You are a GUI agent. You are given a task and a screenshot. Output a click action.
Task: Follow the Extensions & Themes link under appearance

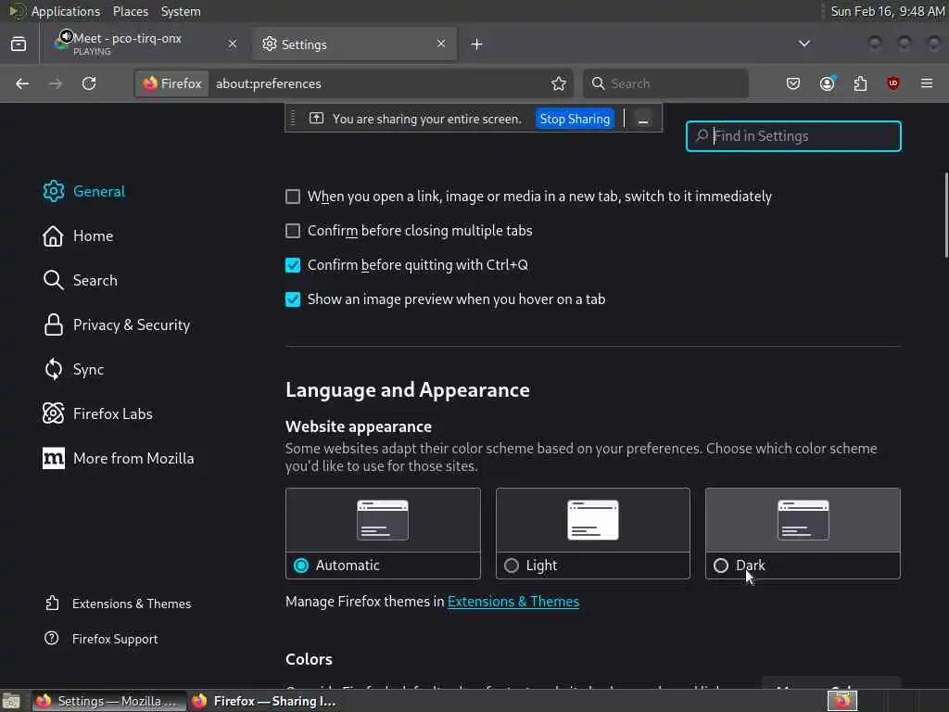(513, 602)
